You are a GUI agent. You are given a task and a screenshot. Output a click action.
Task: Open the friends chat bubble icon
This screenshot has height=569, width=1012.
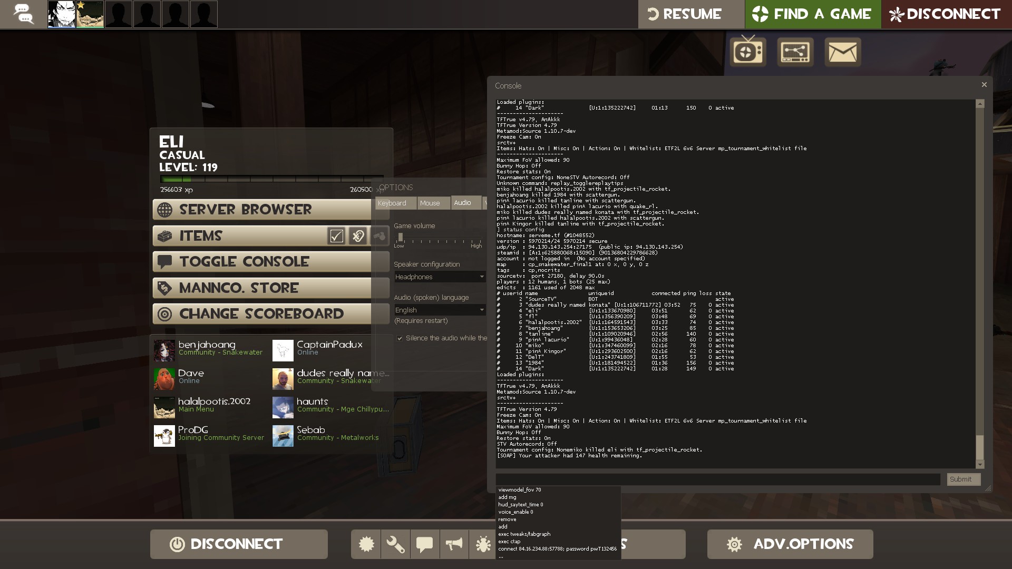coord(24,14)
